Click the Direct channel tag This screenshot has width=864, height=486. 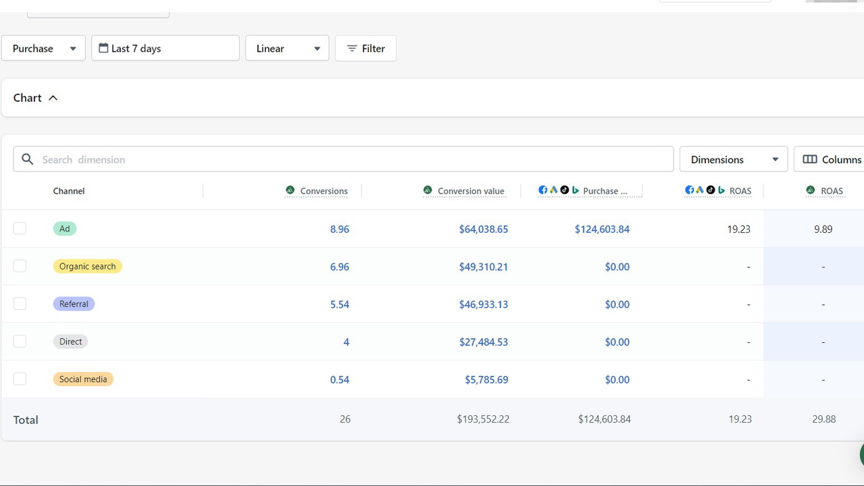click(70, 342)
